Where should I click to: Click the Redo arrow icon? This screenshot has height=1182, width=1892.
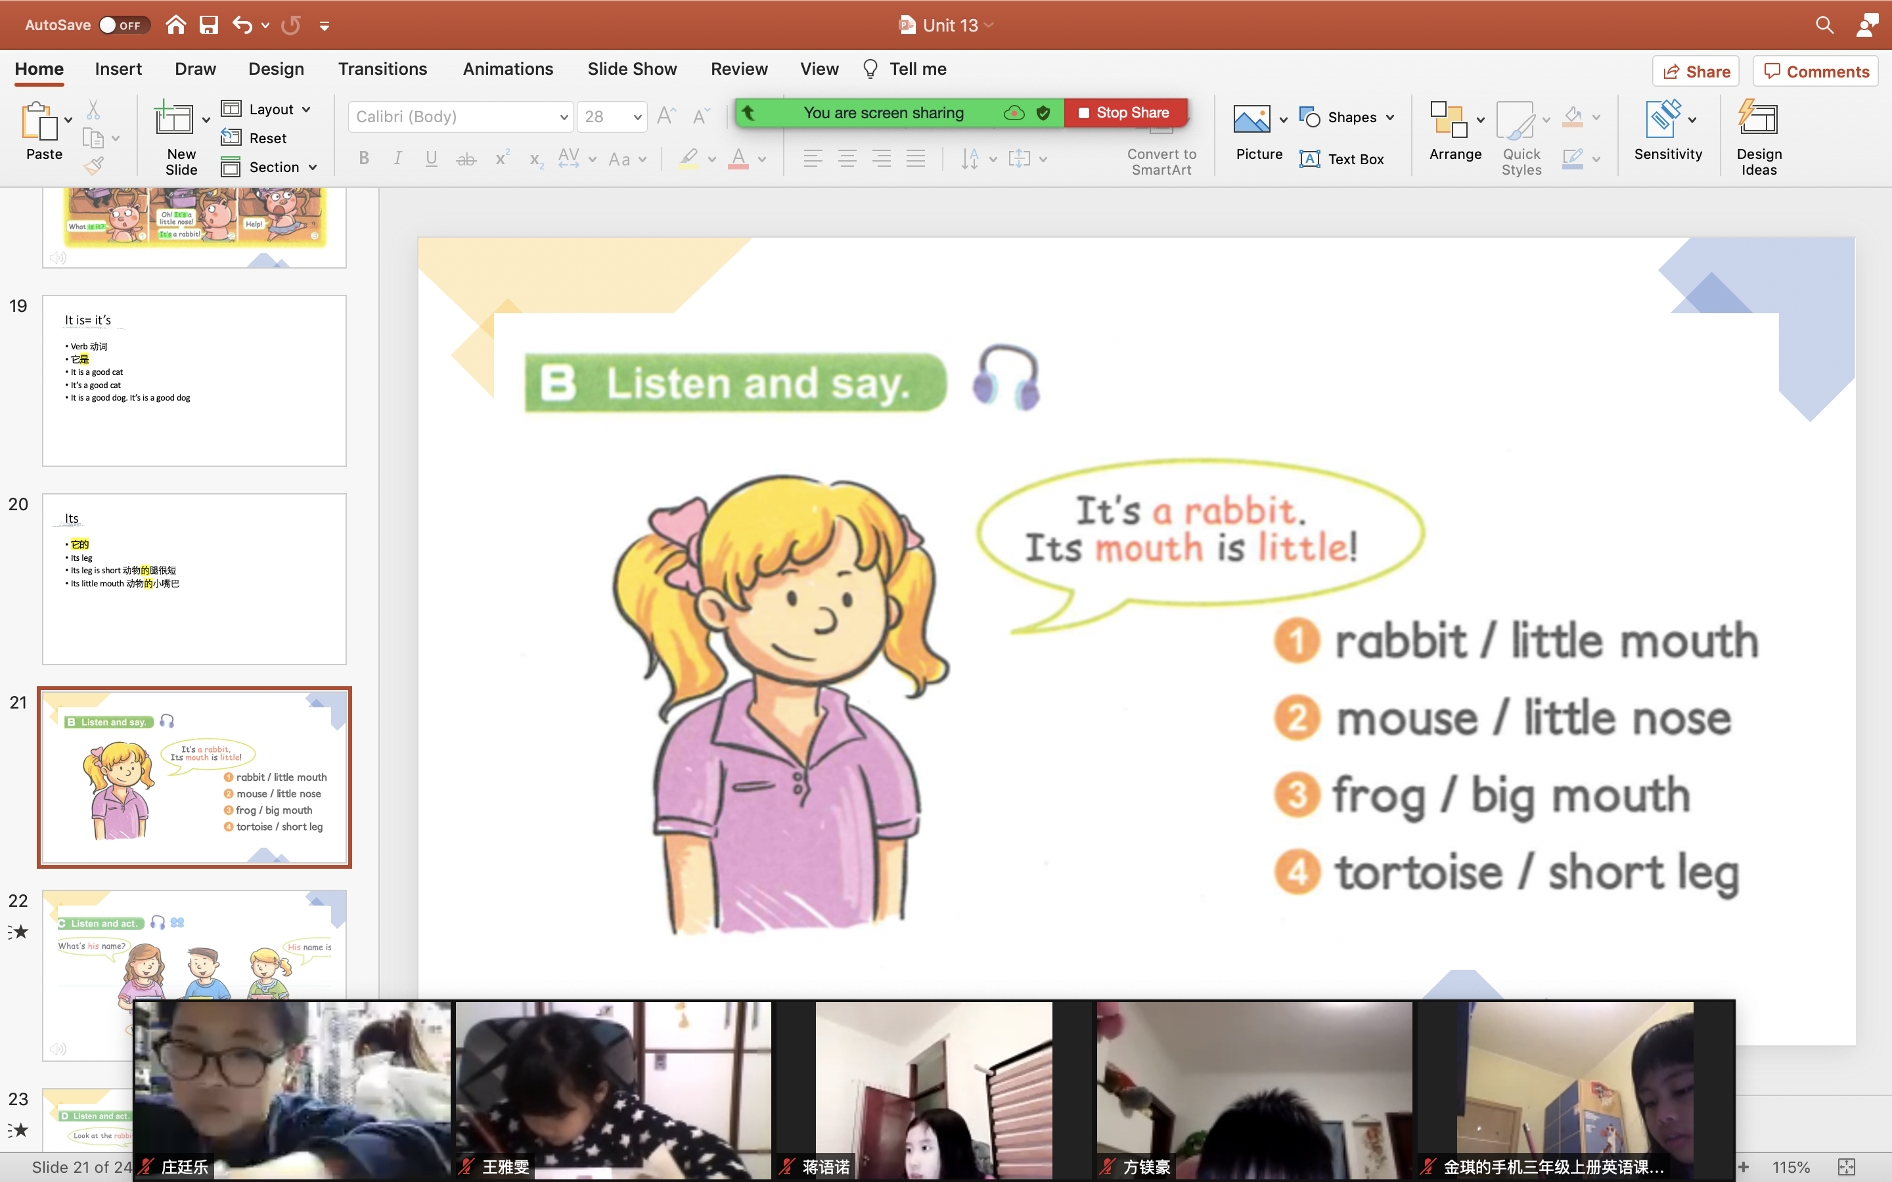coord(291,25)
